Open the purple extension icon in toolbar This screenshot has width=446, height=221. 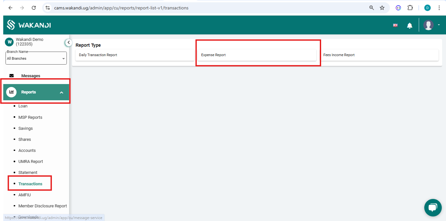[x=398, y=8]
